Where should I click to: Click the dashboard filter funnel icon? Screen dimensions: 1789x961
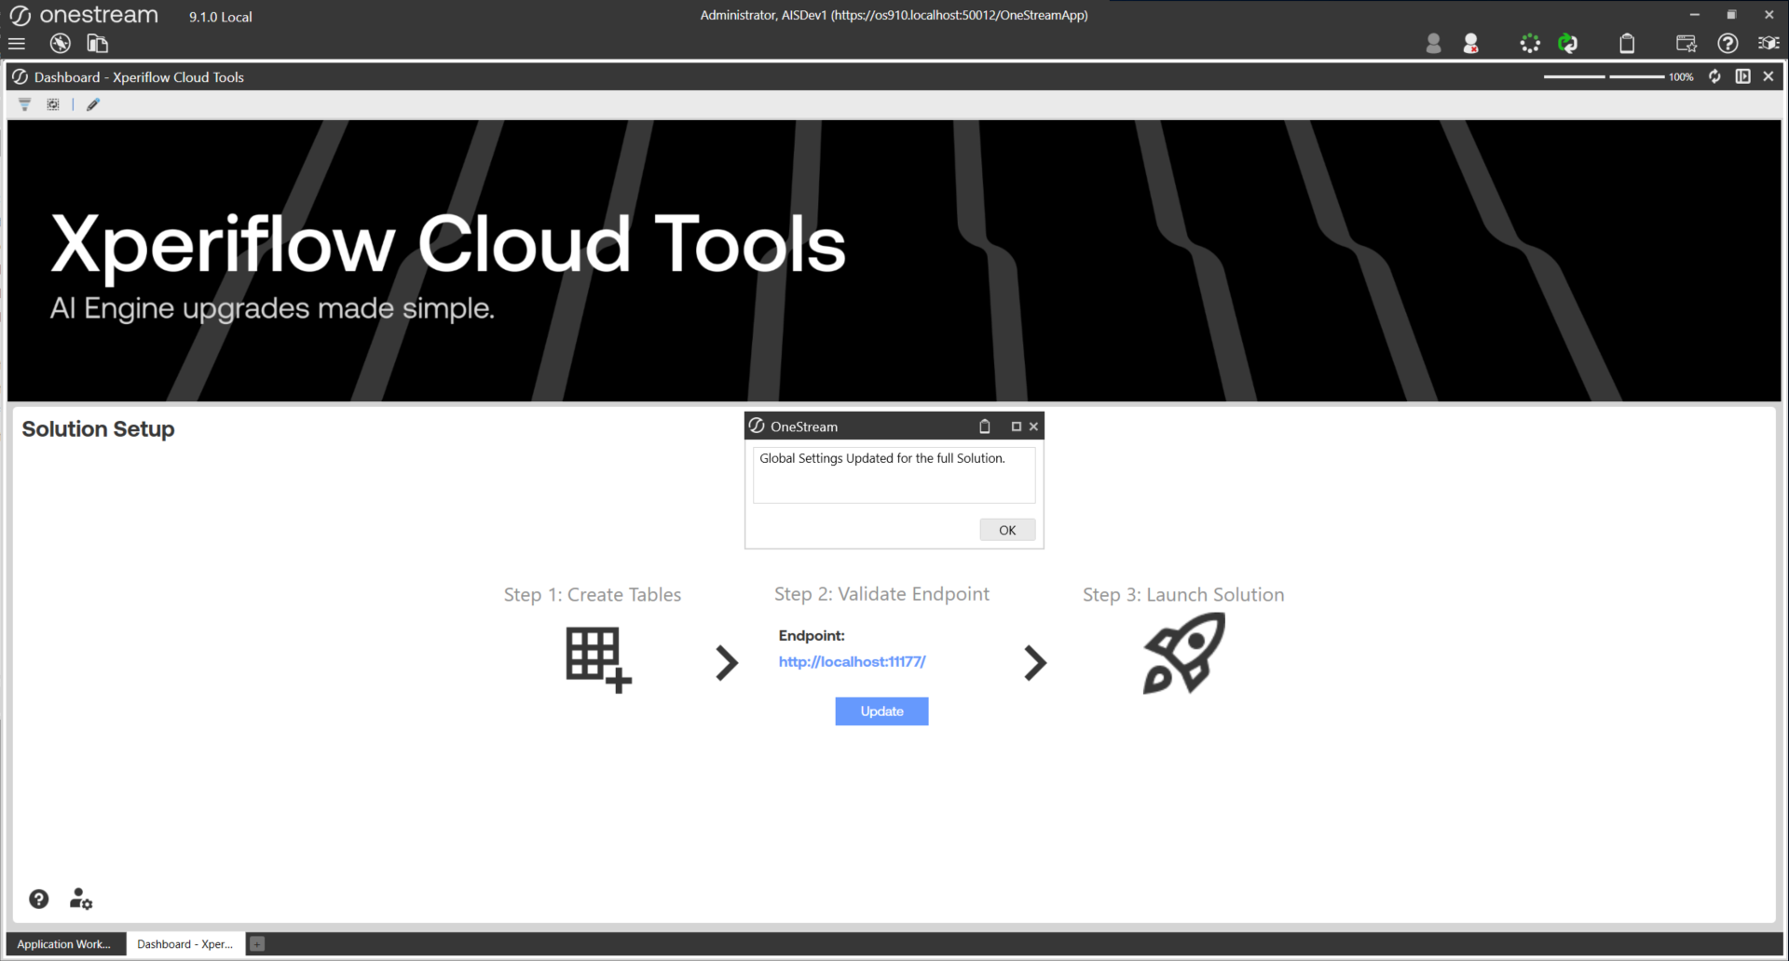point(25,104)
